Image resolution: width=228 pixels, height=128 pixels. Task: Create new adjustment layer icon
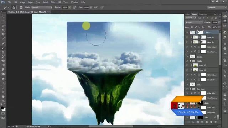point(202,122)
